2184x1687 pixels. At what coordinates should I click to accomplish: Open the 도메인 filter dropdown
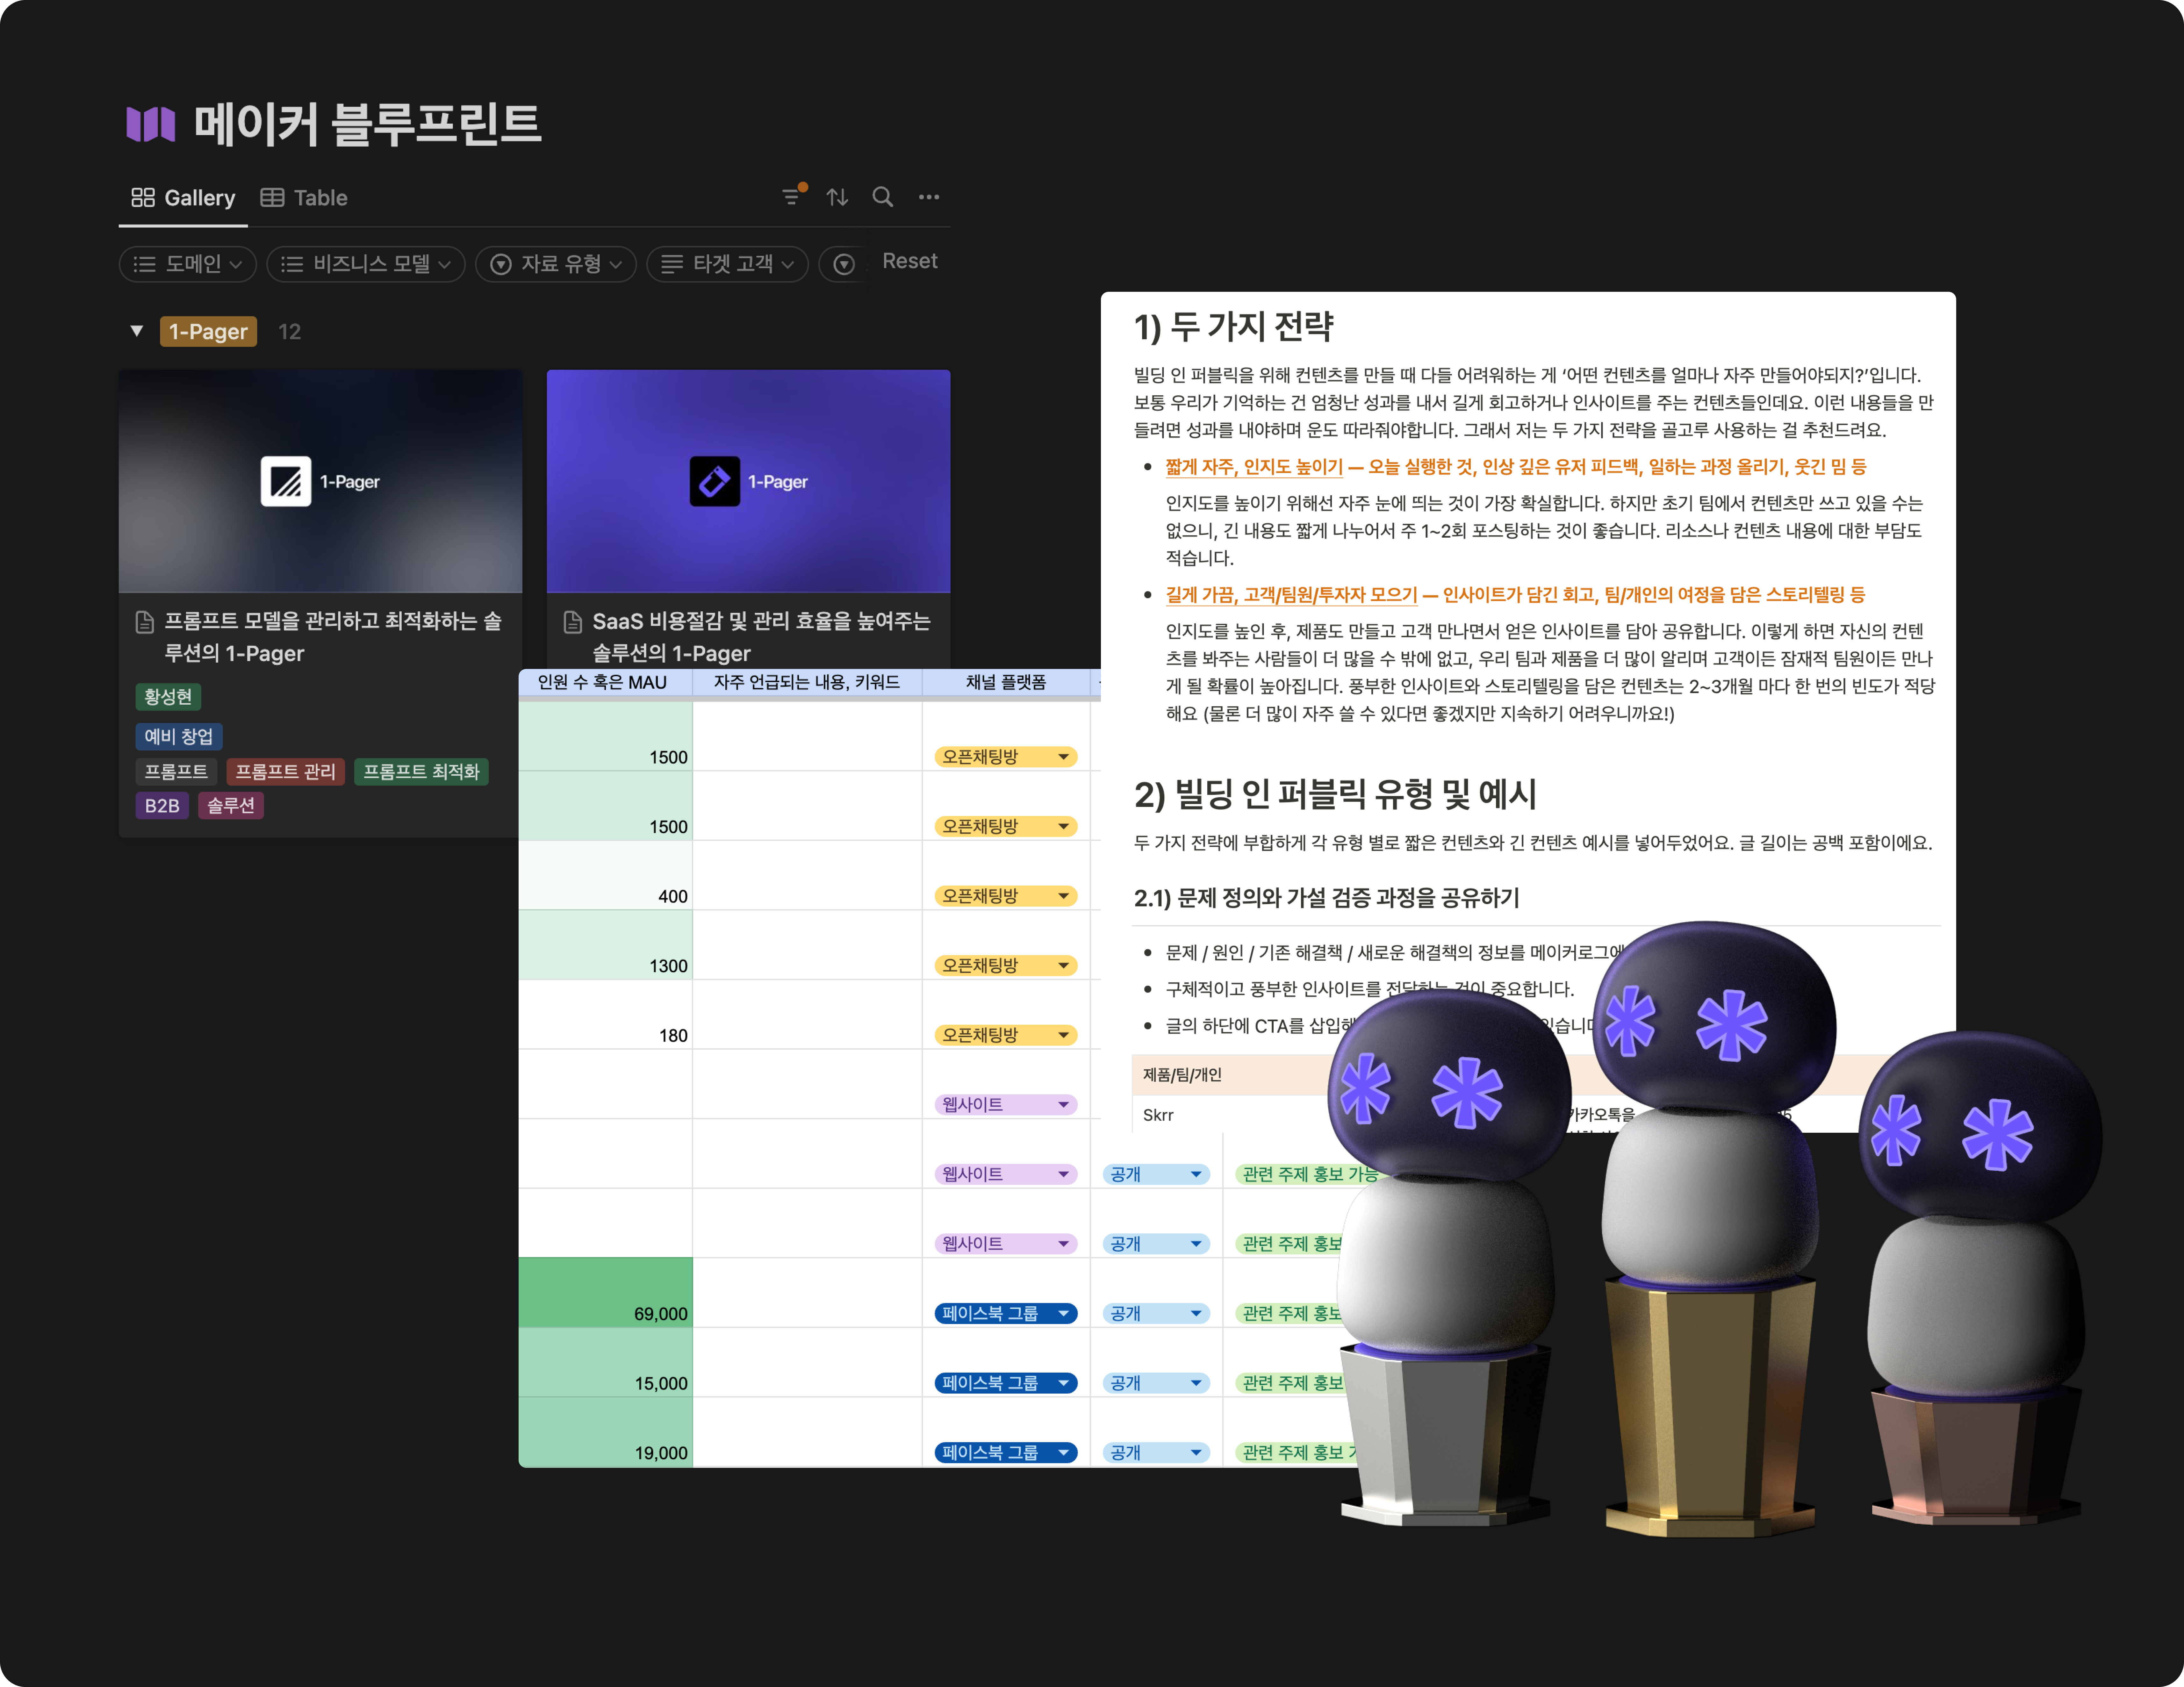[x=188, y=264]
